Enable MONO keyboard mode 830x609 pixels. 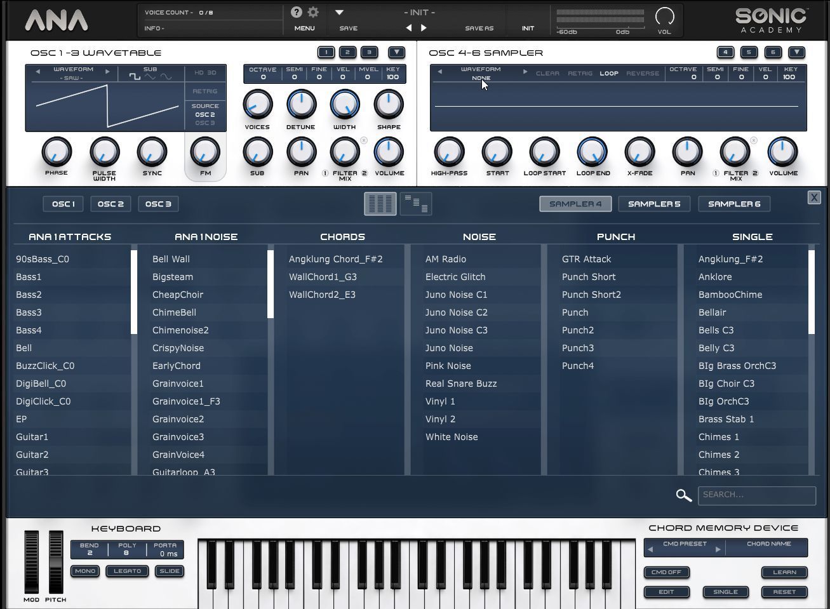pyautogui.click(x=85, y=571)
